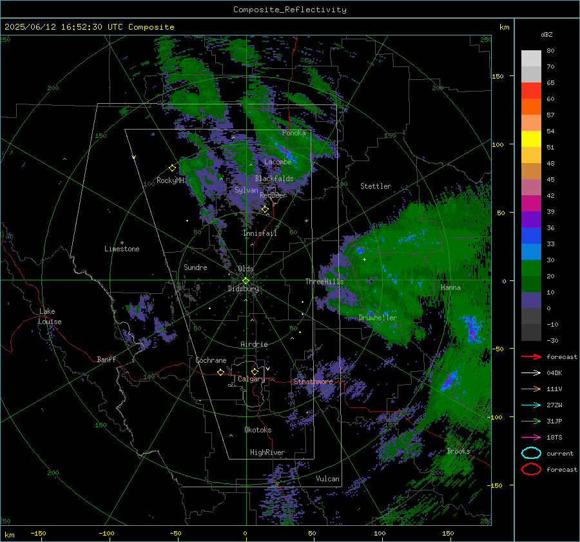
Task: Click the 04DK legend text
Action: 554,373
